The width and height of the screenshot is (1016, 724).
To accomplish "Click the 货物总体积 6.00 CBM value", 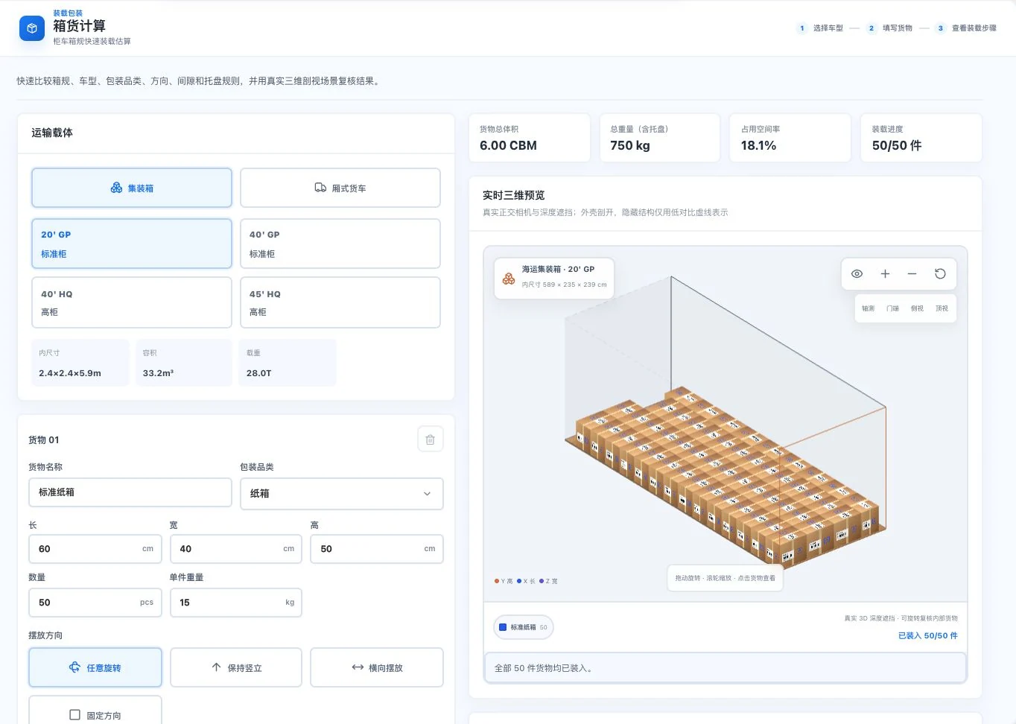I will 508,146.
